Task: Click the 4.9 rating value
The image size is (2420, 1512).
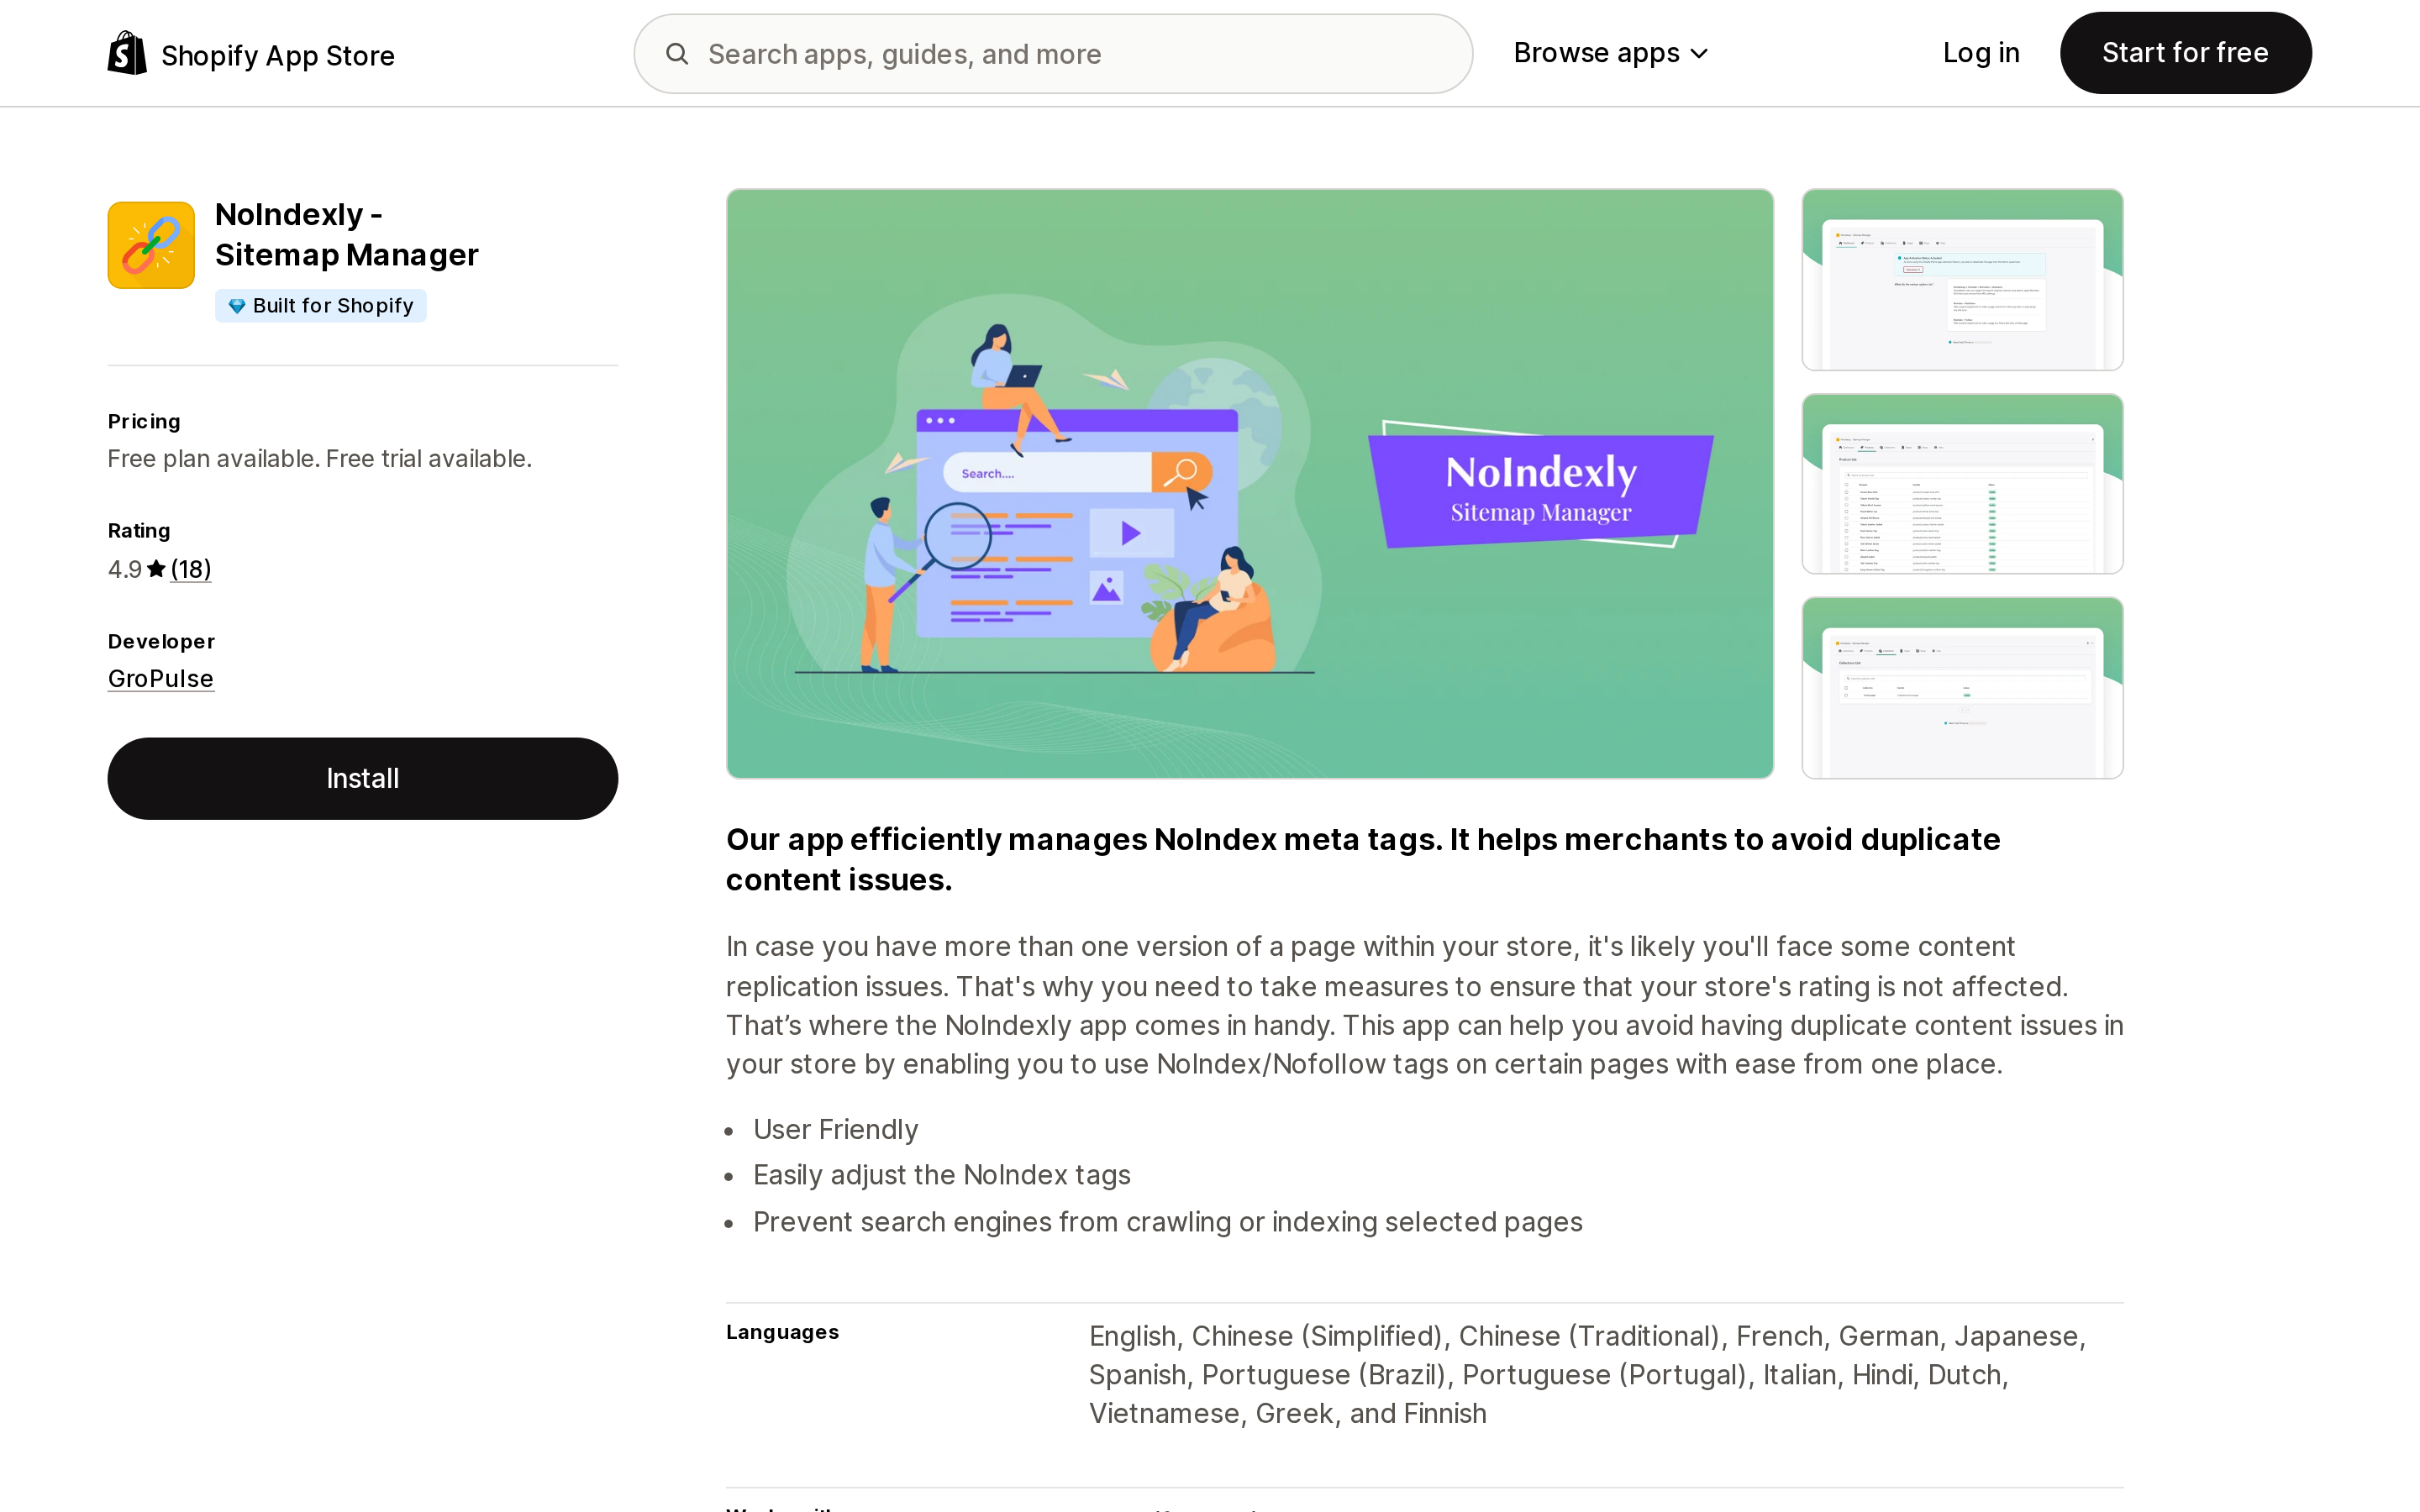Action: (124, 569)
